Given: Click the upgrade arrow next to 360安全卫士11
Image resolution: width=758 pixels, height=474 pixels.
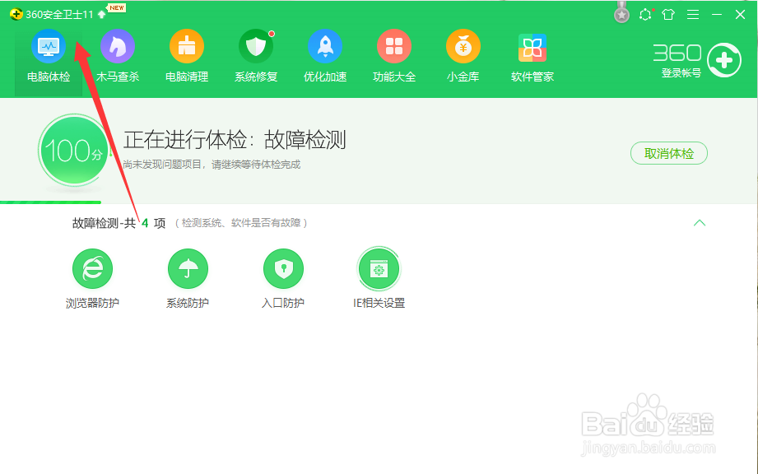Looking at the screenshot, I should coord(101,15).
